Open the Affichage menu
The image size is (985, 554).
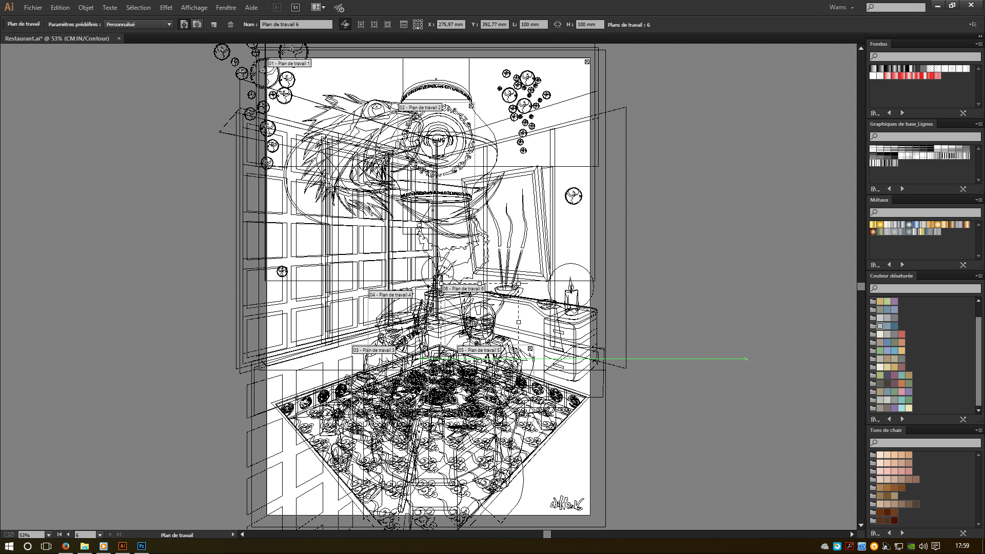pos(194,8)
